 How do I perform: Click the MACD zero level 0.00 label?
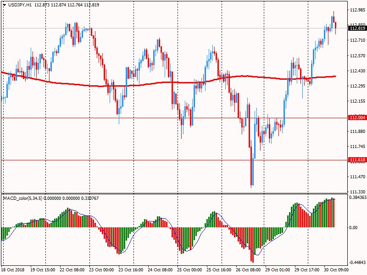[353, 227]
